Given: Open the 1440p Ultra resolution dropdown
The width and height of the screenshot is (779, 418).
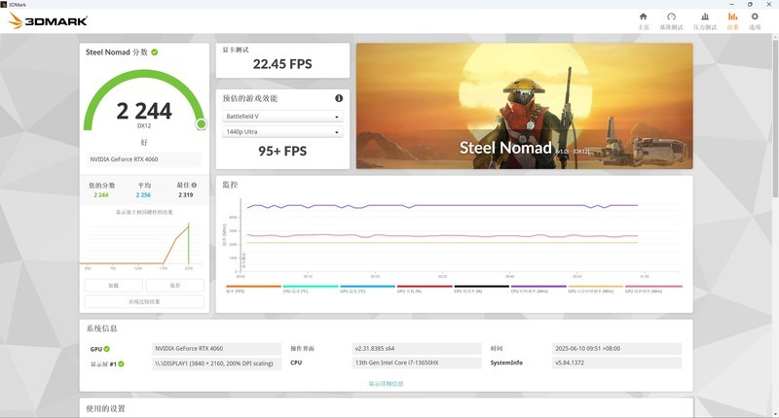Looking at the screenshot, I should coord(282,132).
